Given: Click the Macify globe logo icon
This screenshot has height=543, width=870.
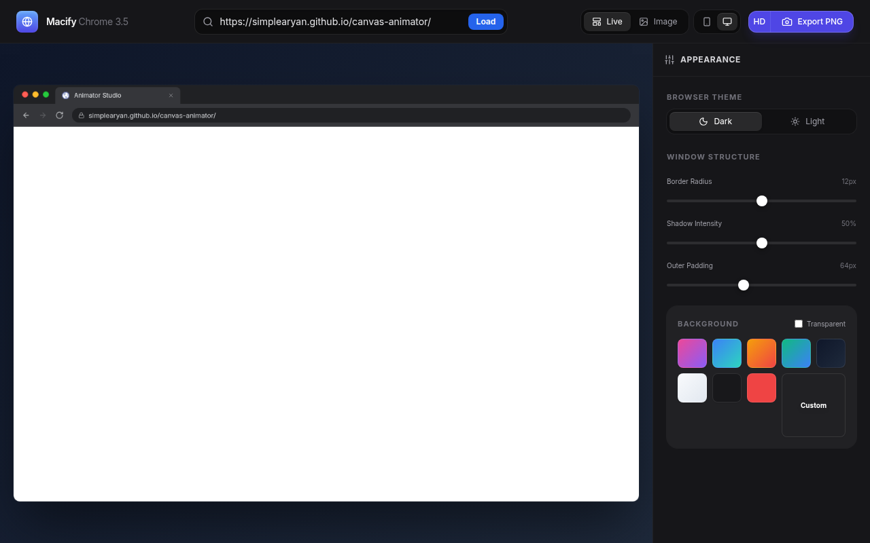Looking at the screenshot, I should coord(27,22).
